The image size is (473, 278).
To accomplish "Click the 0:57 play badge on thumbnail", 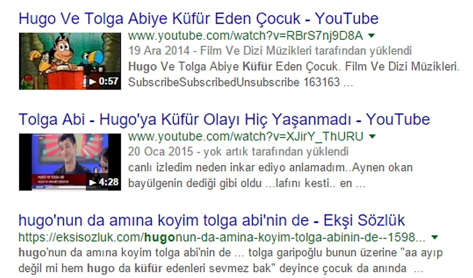I will [x=104, y=81].
